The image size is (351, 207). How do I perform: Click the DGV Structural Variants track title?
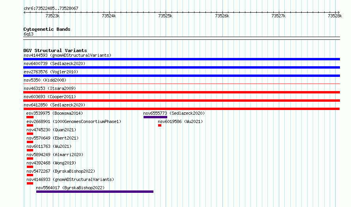[55, 50]
